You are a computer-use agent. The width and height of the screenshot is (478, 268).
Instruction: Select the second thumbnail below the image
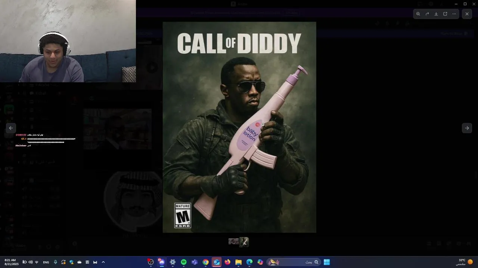click(244, 242)
